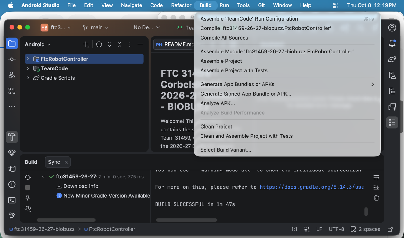Select opened file crosshair icon
404x238 pixels.
pyautogui.click(x=99, y=44)
